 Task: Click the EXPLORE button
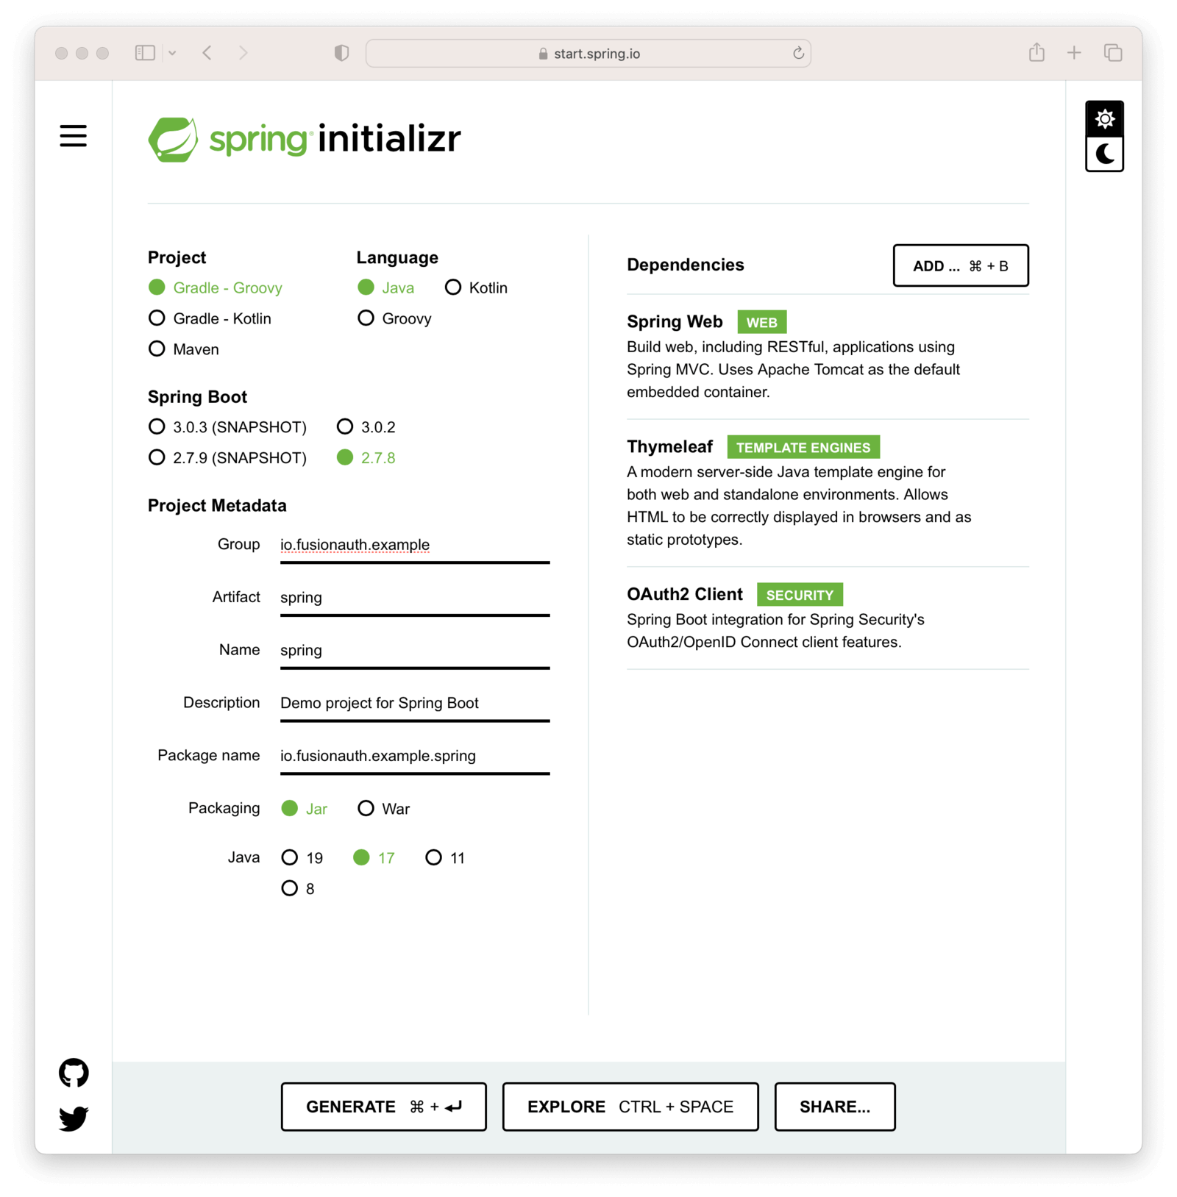pos(630,1107)
